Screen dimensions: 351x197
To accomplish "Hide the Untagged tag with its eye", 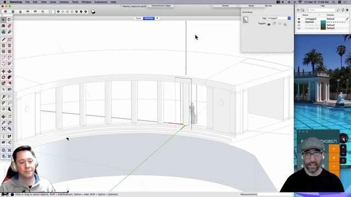I will (299, 19).
